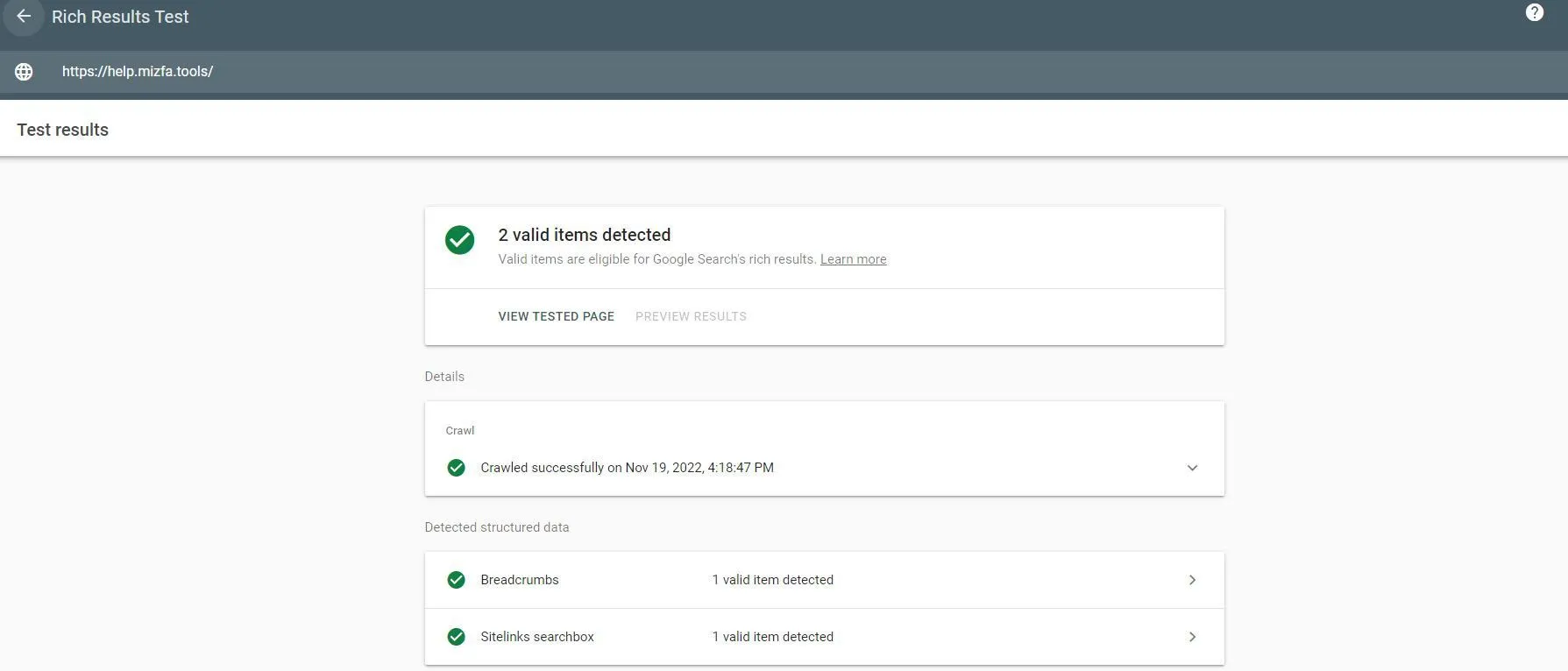The image size is (1568, 671).
Task: Open the help question mark icon
Action: 1535,12
